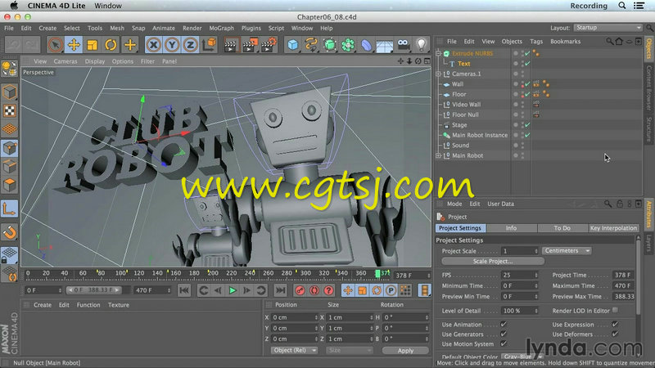Switch to Points mode cube icon
This screenshot has height=368, width=655.
(9, 148)
